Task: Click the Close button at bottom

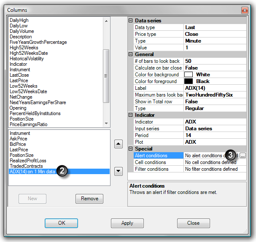Action: pyautogui.click(x=193, y=223)
